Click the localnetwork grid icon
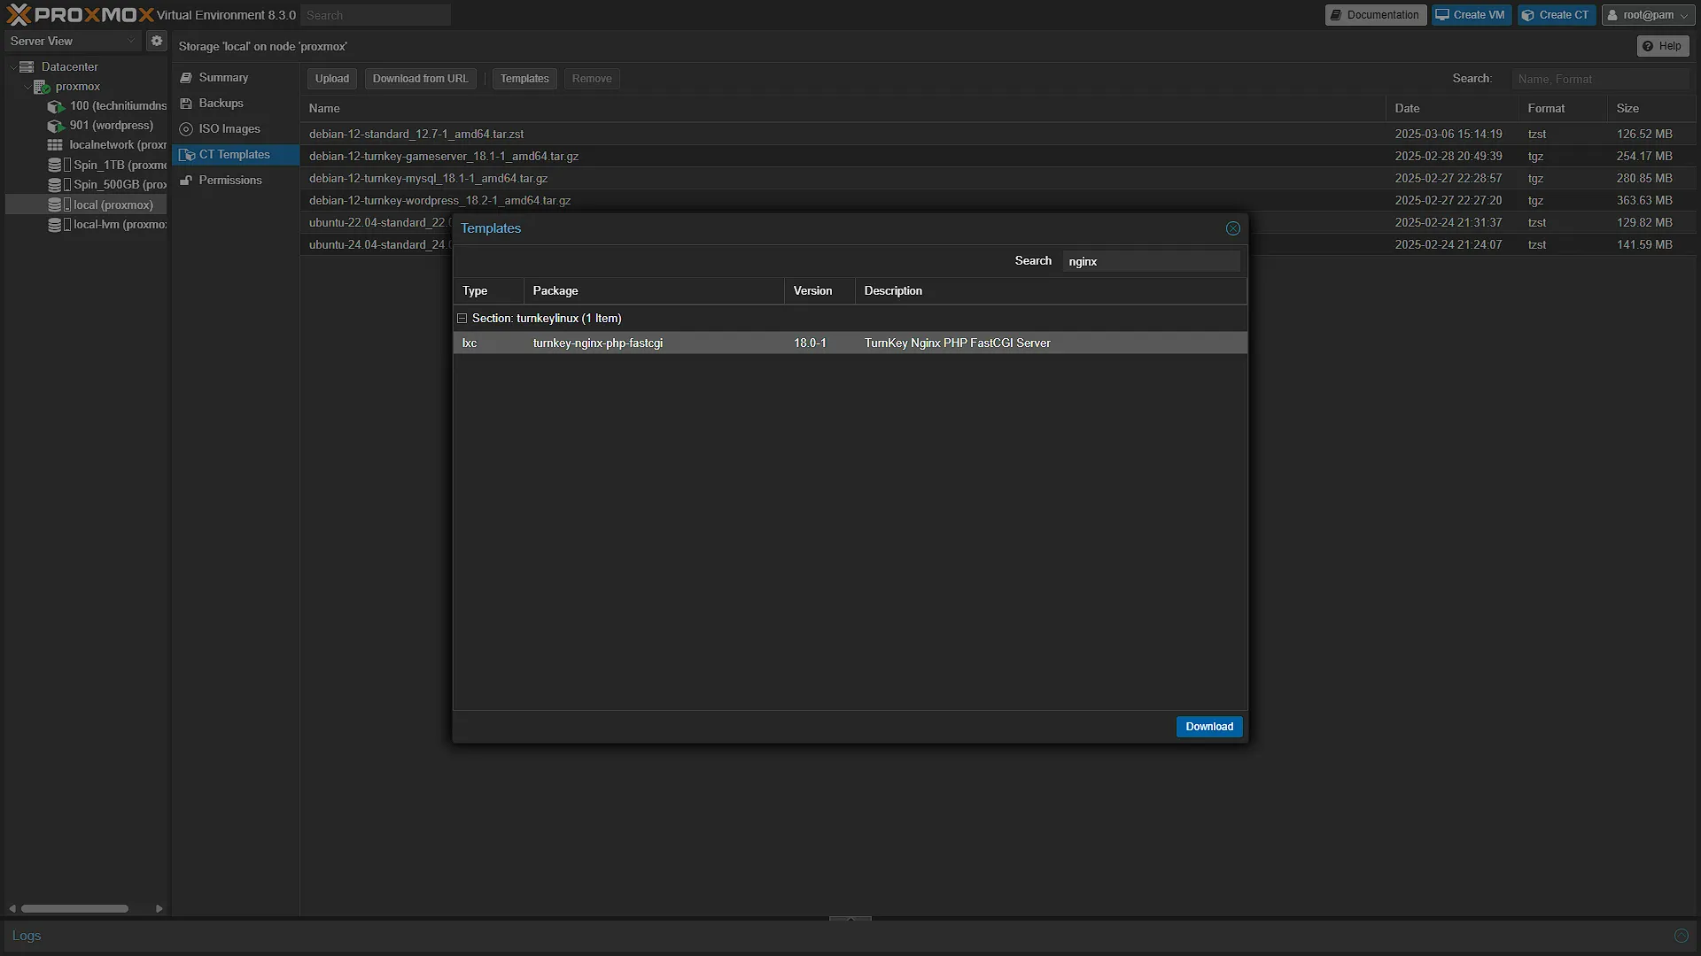 click(55, 145)
